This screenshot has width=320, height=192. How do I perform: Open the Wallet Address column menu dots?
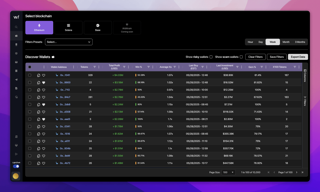coord(74,67)
